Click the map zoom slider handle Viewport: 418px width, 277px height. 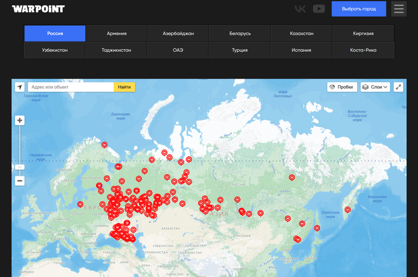click(20, 167)
